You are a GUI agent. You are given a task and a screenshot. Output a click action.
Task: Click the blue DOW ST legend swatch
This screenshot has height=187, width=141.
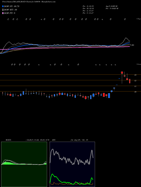pyautogui.click(x=3, y=6)
